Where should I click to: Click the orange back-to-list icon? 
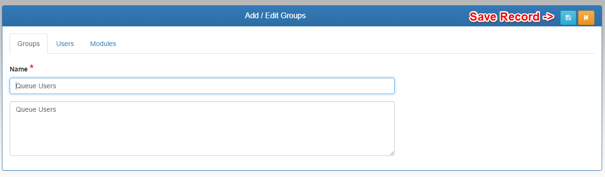click(x=586, y=18)
